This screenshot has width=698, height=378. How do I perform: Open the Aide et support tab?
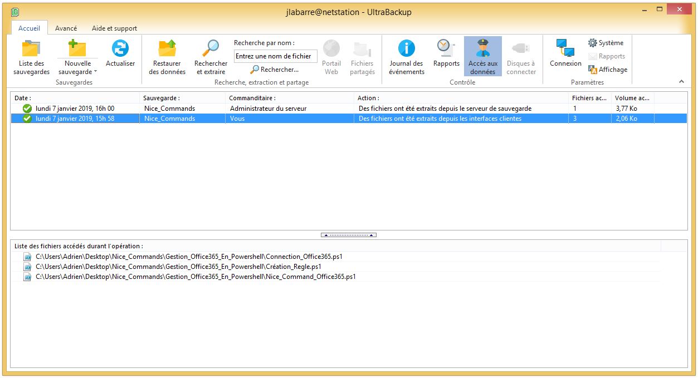[114, 28]
